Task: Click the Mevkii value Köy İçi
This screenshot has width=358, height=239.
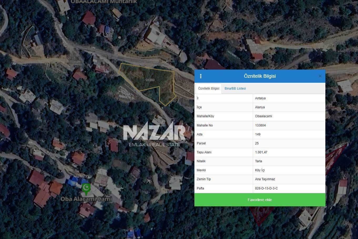Action: click(x=260, y=170)
